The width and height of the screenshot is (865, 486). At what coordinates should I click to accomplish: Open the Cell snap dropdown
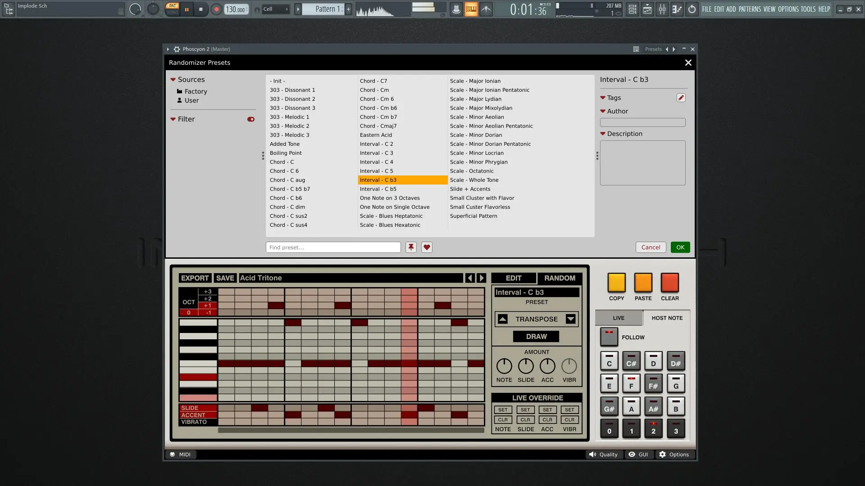pyautogui.click(x=276, y=9)
